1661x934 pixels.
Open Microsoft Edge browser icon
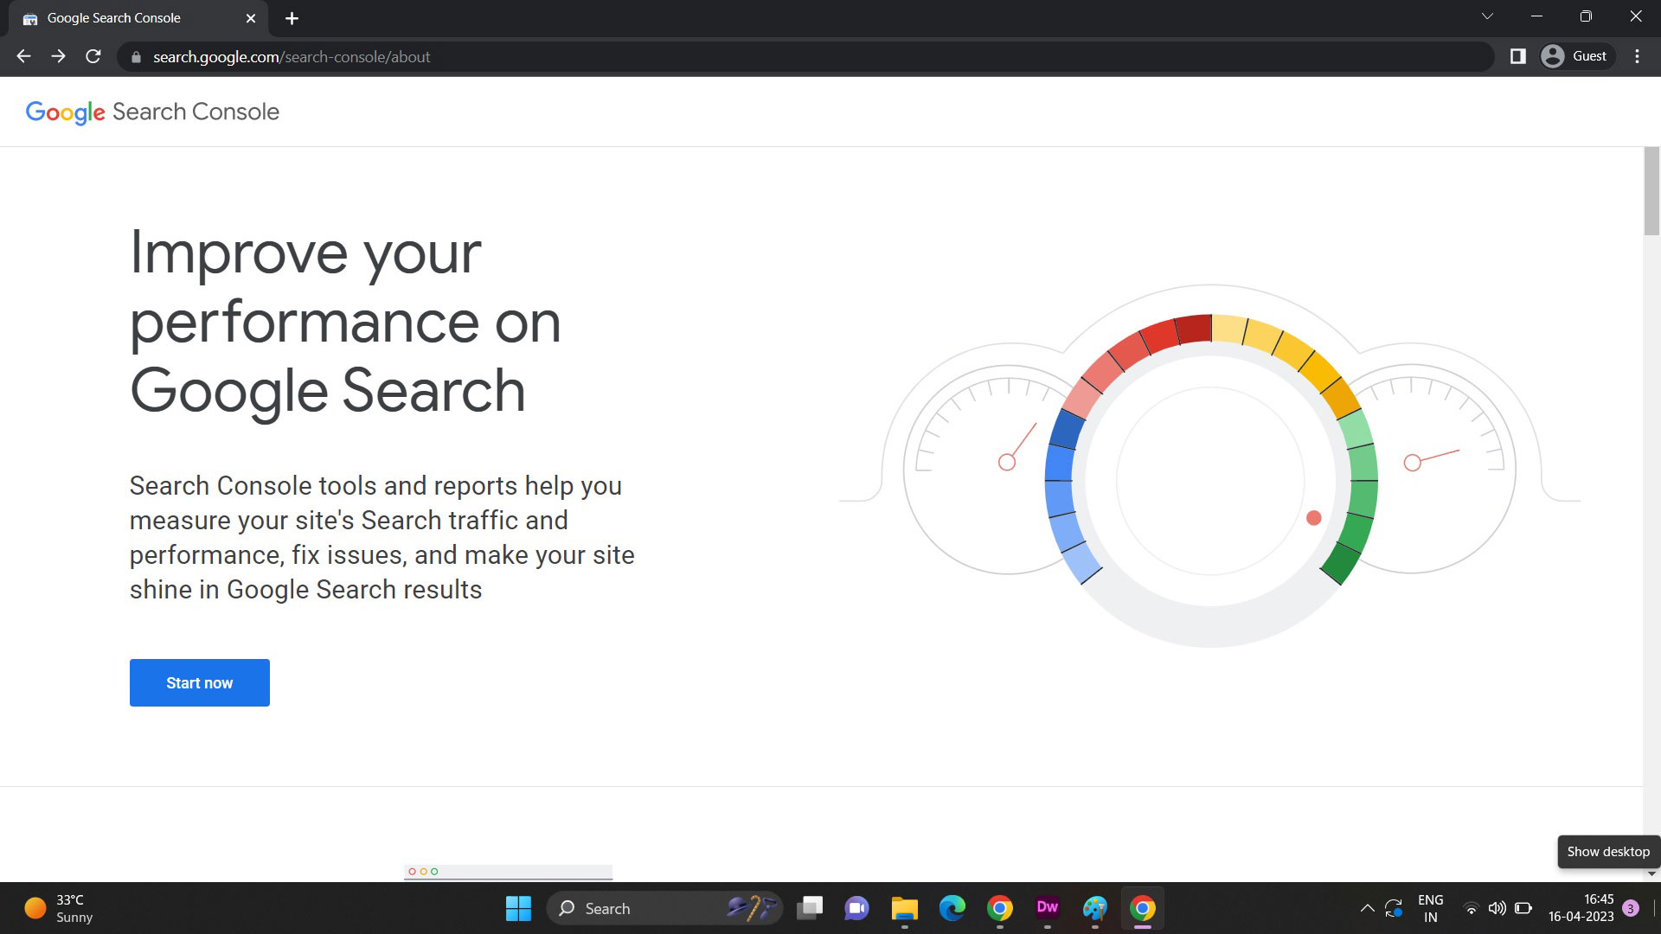pyautogui.click(x=952, y=908)
